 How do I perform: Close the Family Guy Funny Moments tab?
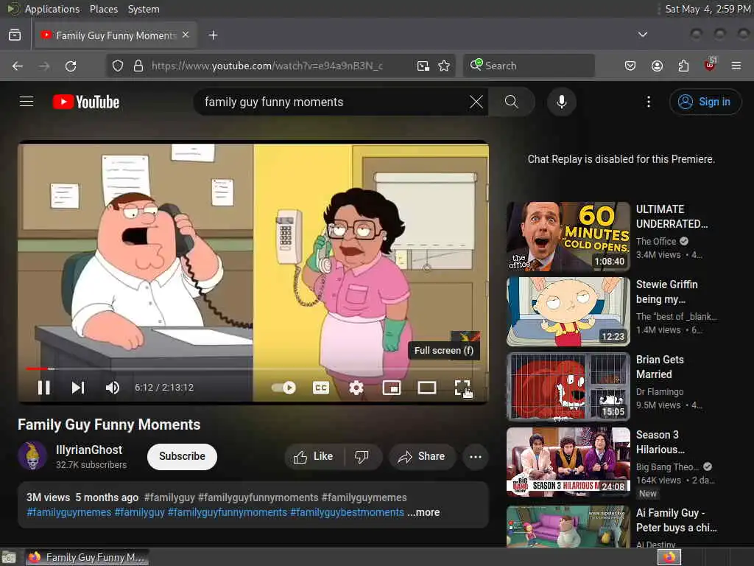click(x=186, y=35)
